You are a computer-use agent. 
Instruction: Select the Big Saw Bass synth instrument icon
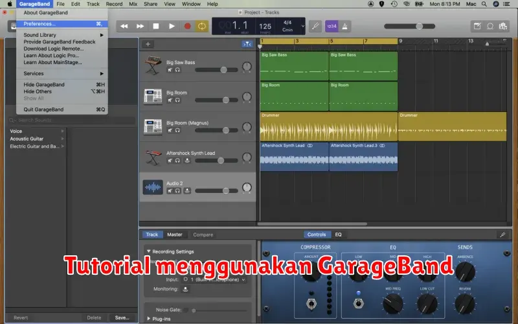tap(153, 65)
